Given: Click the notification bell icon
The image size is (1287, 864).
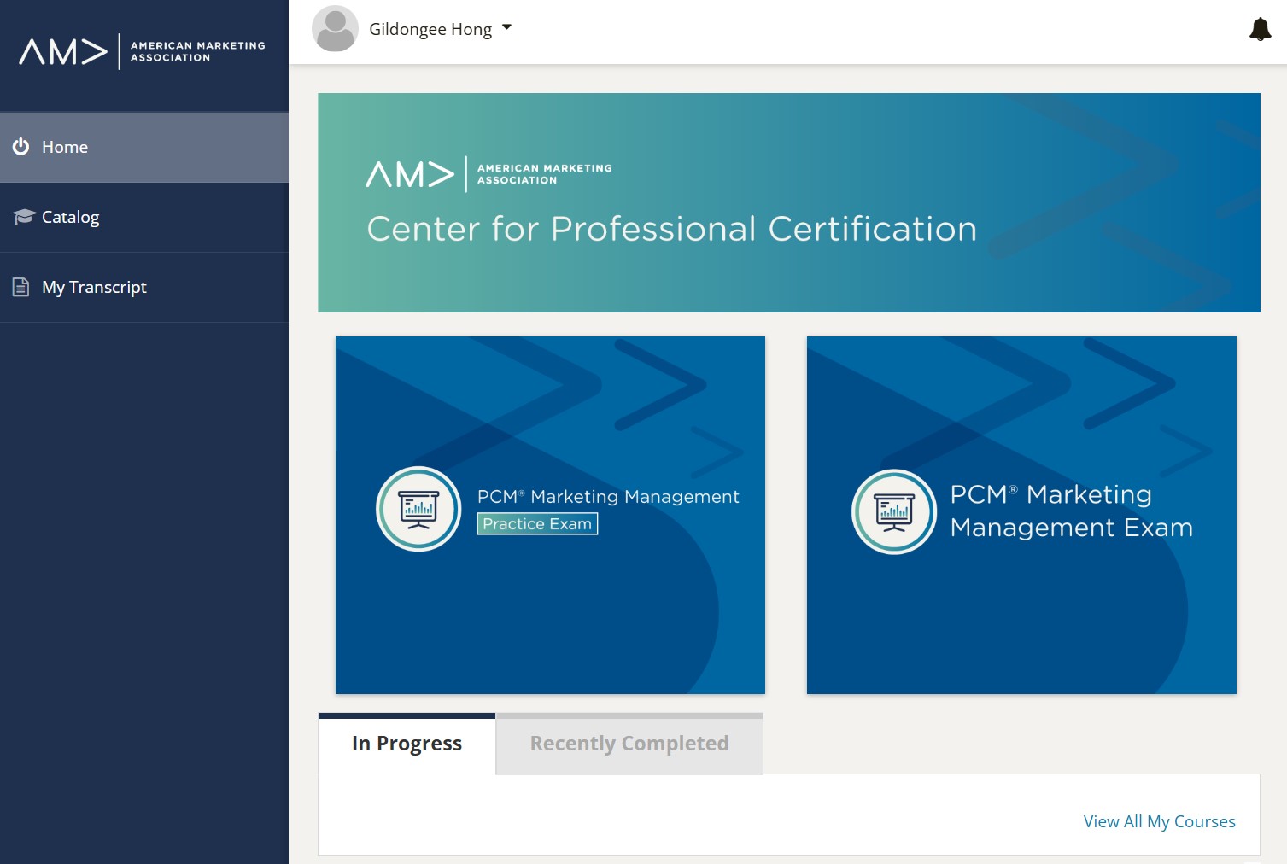Looking at the screenshot, I should click(x=1260, y=29).
